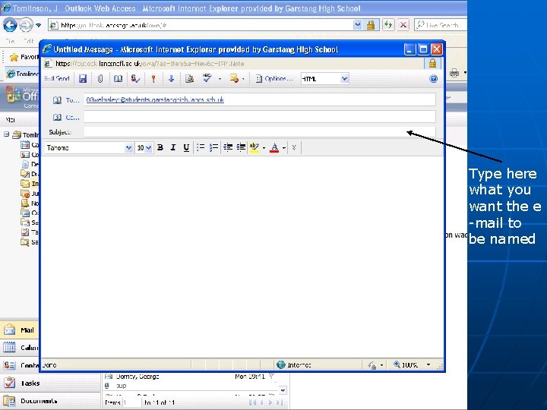Insert signature icon in message toolbar
Image resolution: width=547 pixels, height=410 pixels.
pyautogui.click(x=189, y=78)
